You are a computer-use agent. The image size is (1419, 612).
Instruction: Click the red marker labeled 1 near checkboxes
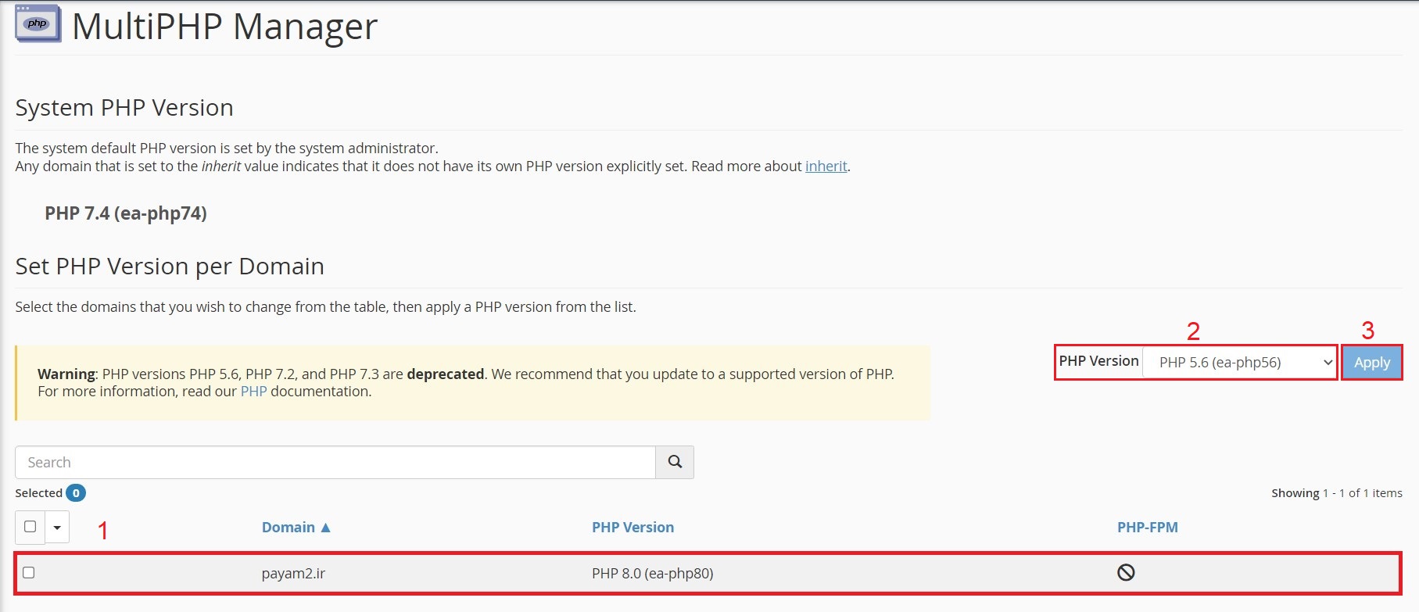point(104,529)
